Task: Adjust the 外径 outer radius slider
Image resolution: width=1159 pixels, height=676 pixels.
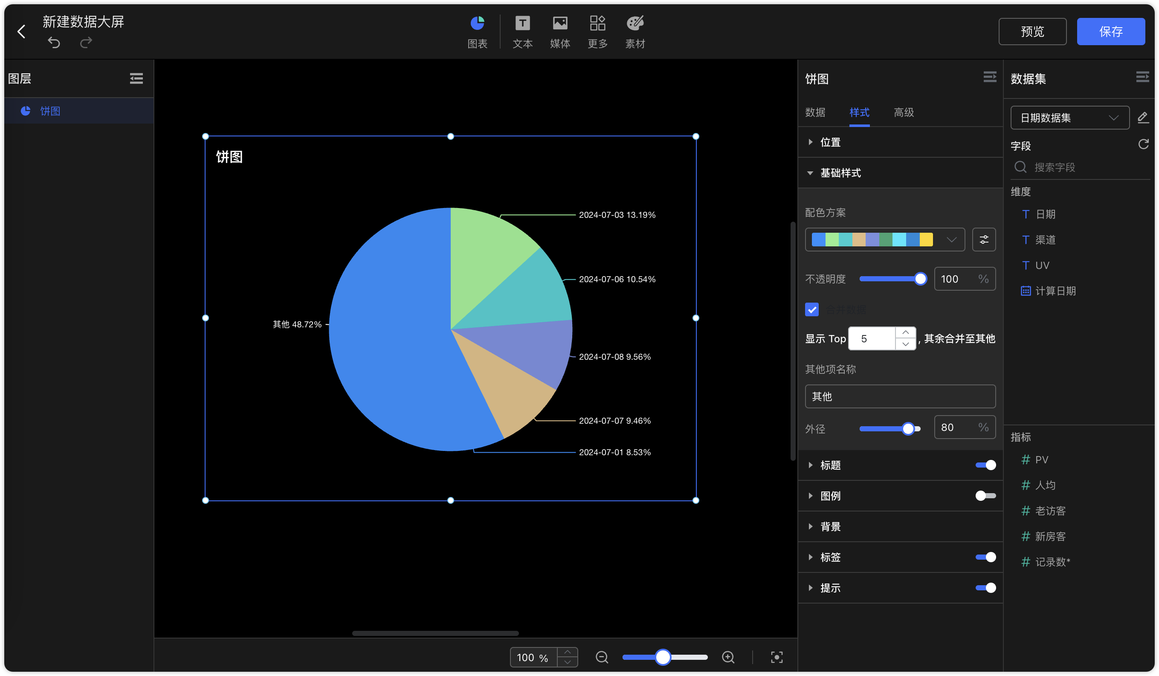Action: tap(907, 429)
